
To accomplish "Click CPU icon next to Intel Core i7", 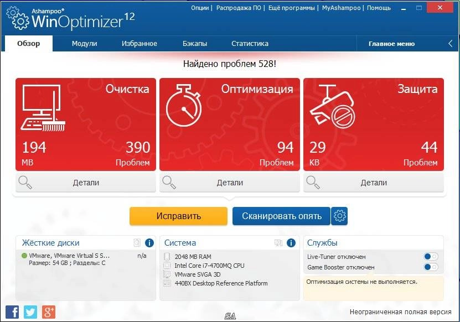I will coord(167,266).
